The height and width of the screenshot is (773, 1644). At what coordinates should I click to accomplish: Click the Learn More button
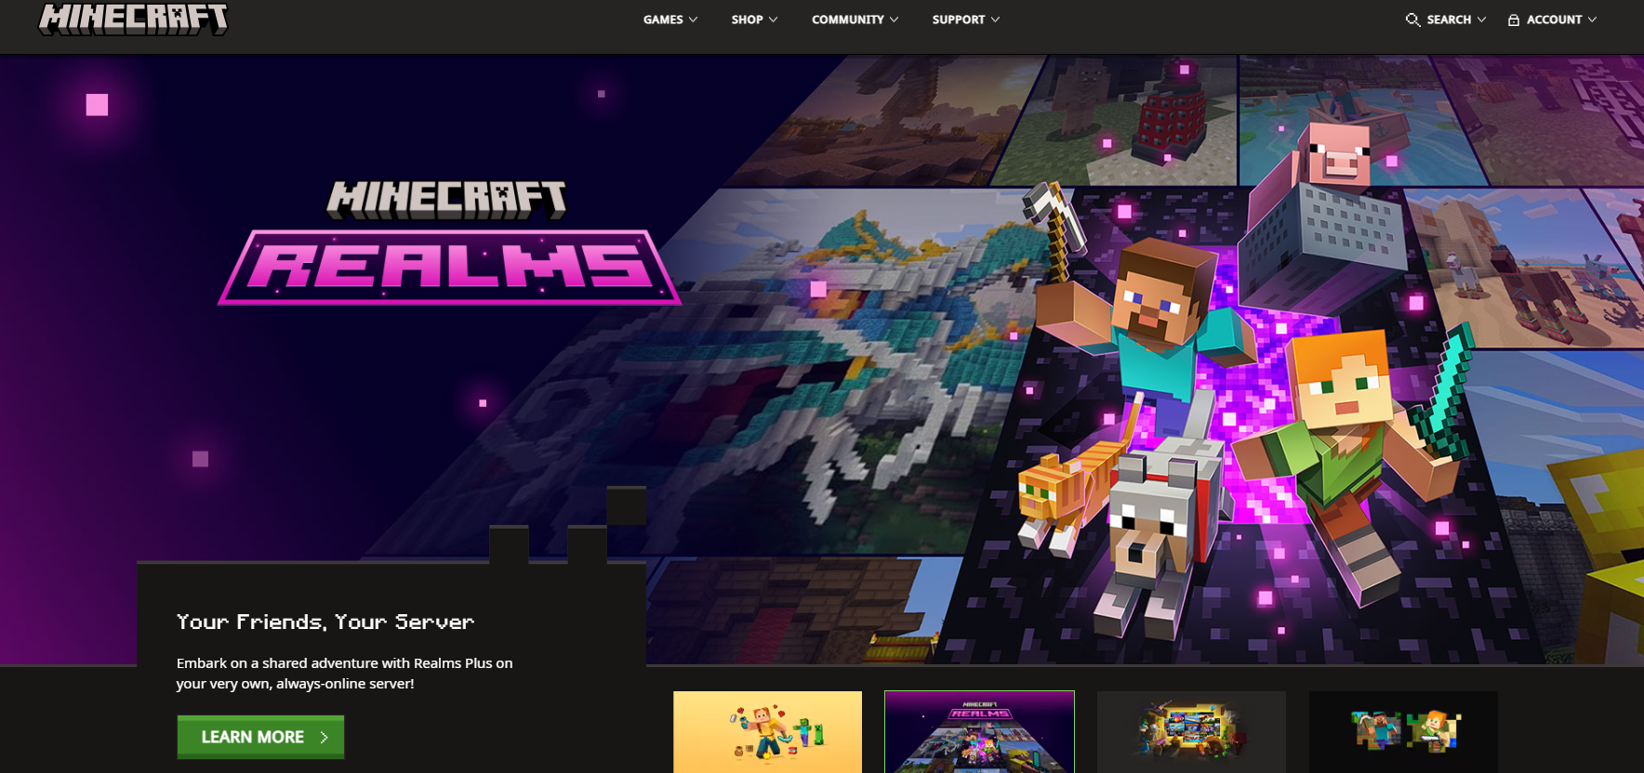click(260, 737)
